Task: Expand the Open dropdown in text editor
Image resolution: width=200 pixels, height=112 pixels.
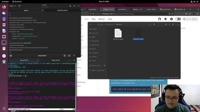Action: point(12,6)
